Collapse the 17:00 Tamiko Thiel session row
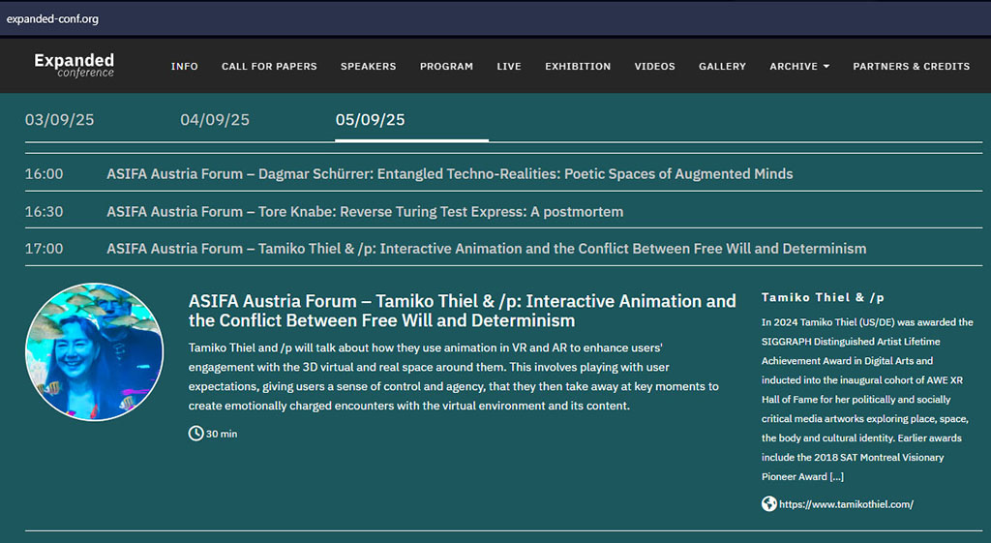The width and height of the screenshot is (991, 543). point(503,249)
